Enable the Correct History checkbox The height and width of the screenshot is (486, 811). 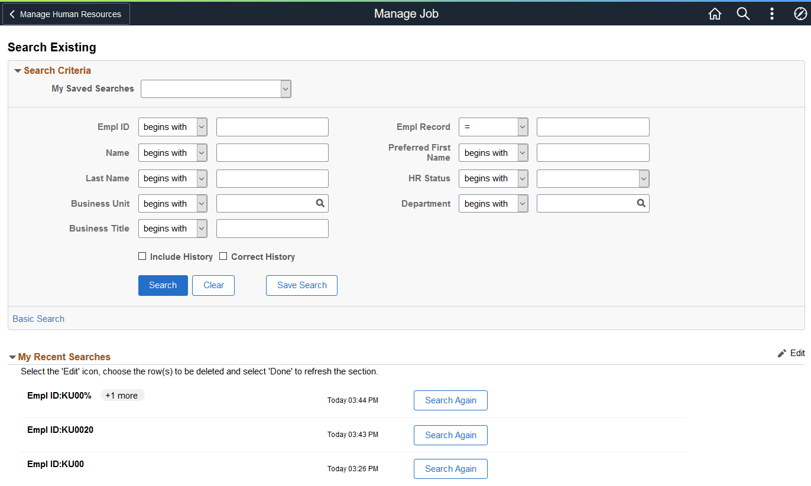coord(223,256)
